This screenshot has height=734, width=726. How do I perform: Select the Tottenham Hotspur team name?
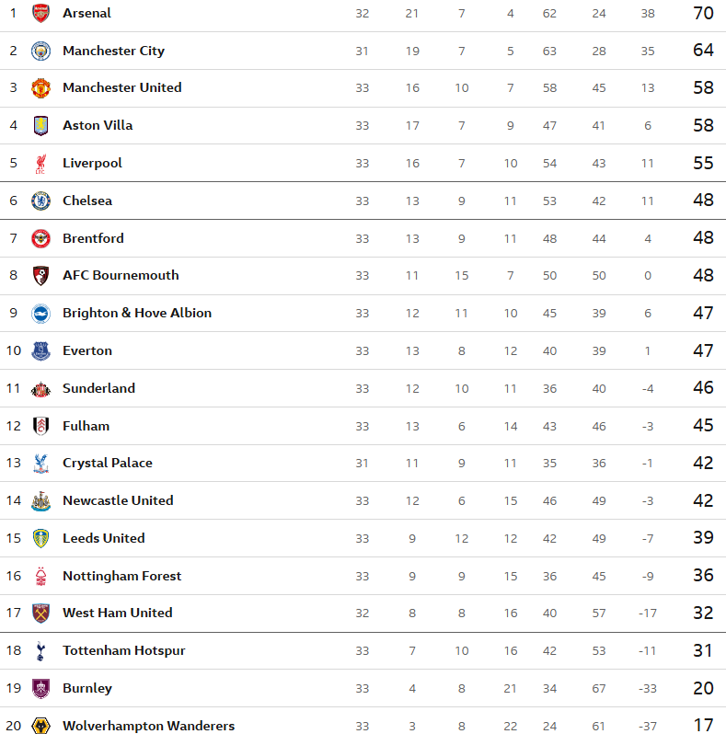click(123, 650)
